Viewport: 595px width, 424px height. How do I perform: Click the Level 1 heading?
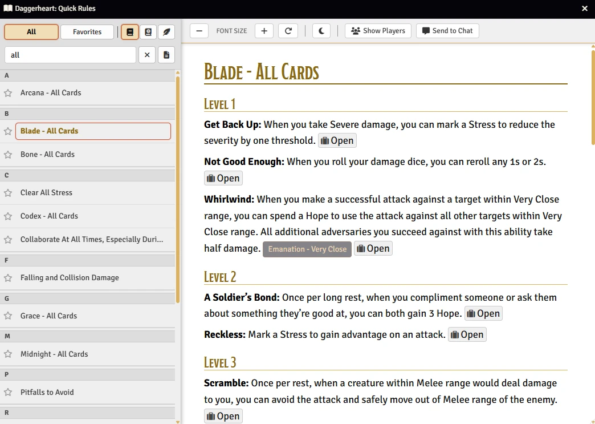[220, 104]
